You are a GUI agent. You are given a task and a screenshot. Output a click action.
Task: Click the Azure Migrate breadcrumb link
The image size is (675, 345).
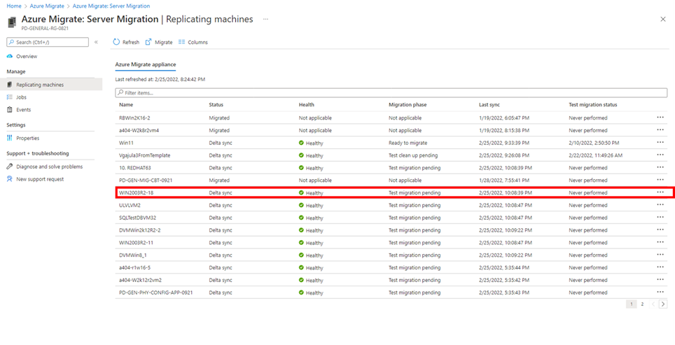tap(47, 6)
